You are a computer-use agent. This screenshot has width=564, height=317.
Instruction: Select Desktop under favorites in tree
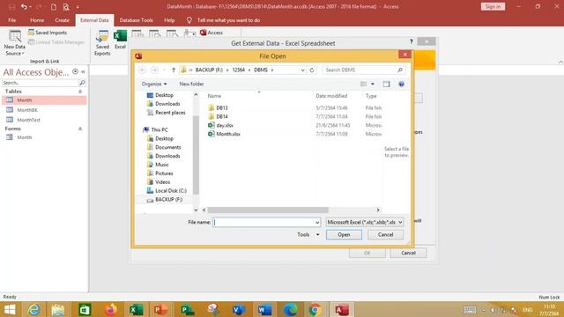165,95
